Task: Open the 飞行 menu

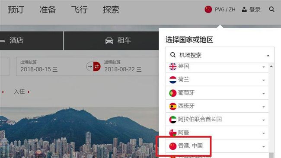Action: [79, 9]
